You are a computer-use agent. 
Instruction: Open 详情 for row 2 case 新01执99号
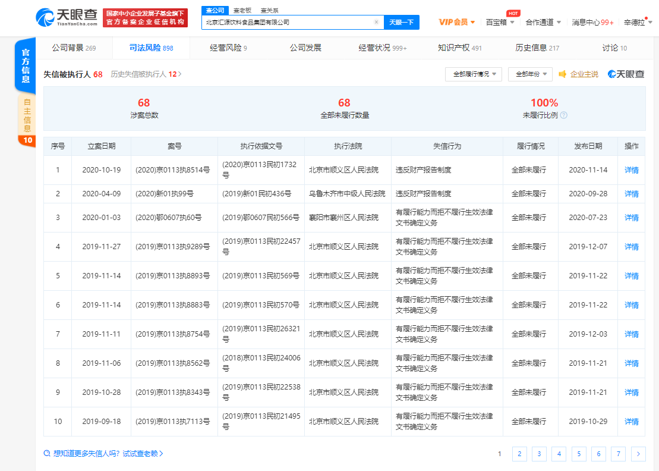[x=631, y=194]
